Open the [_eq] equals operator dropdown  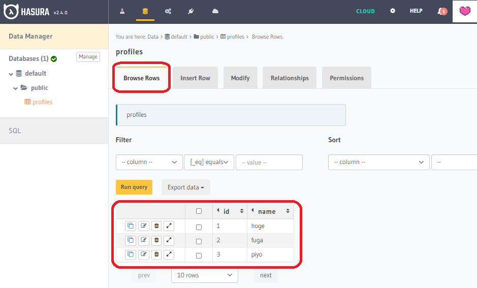tap(209, 162)
